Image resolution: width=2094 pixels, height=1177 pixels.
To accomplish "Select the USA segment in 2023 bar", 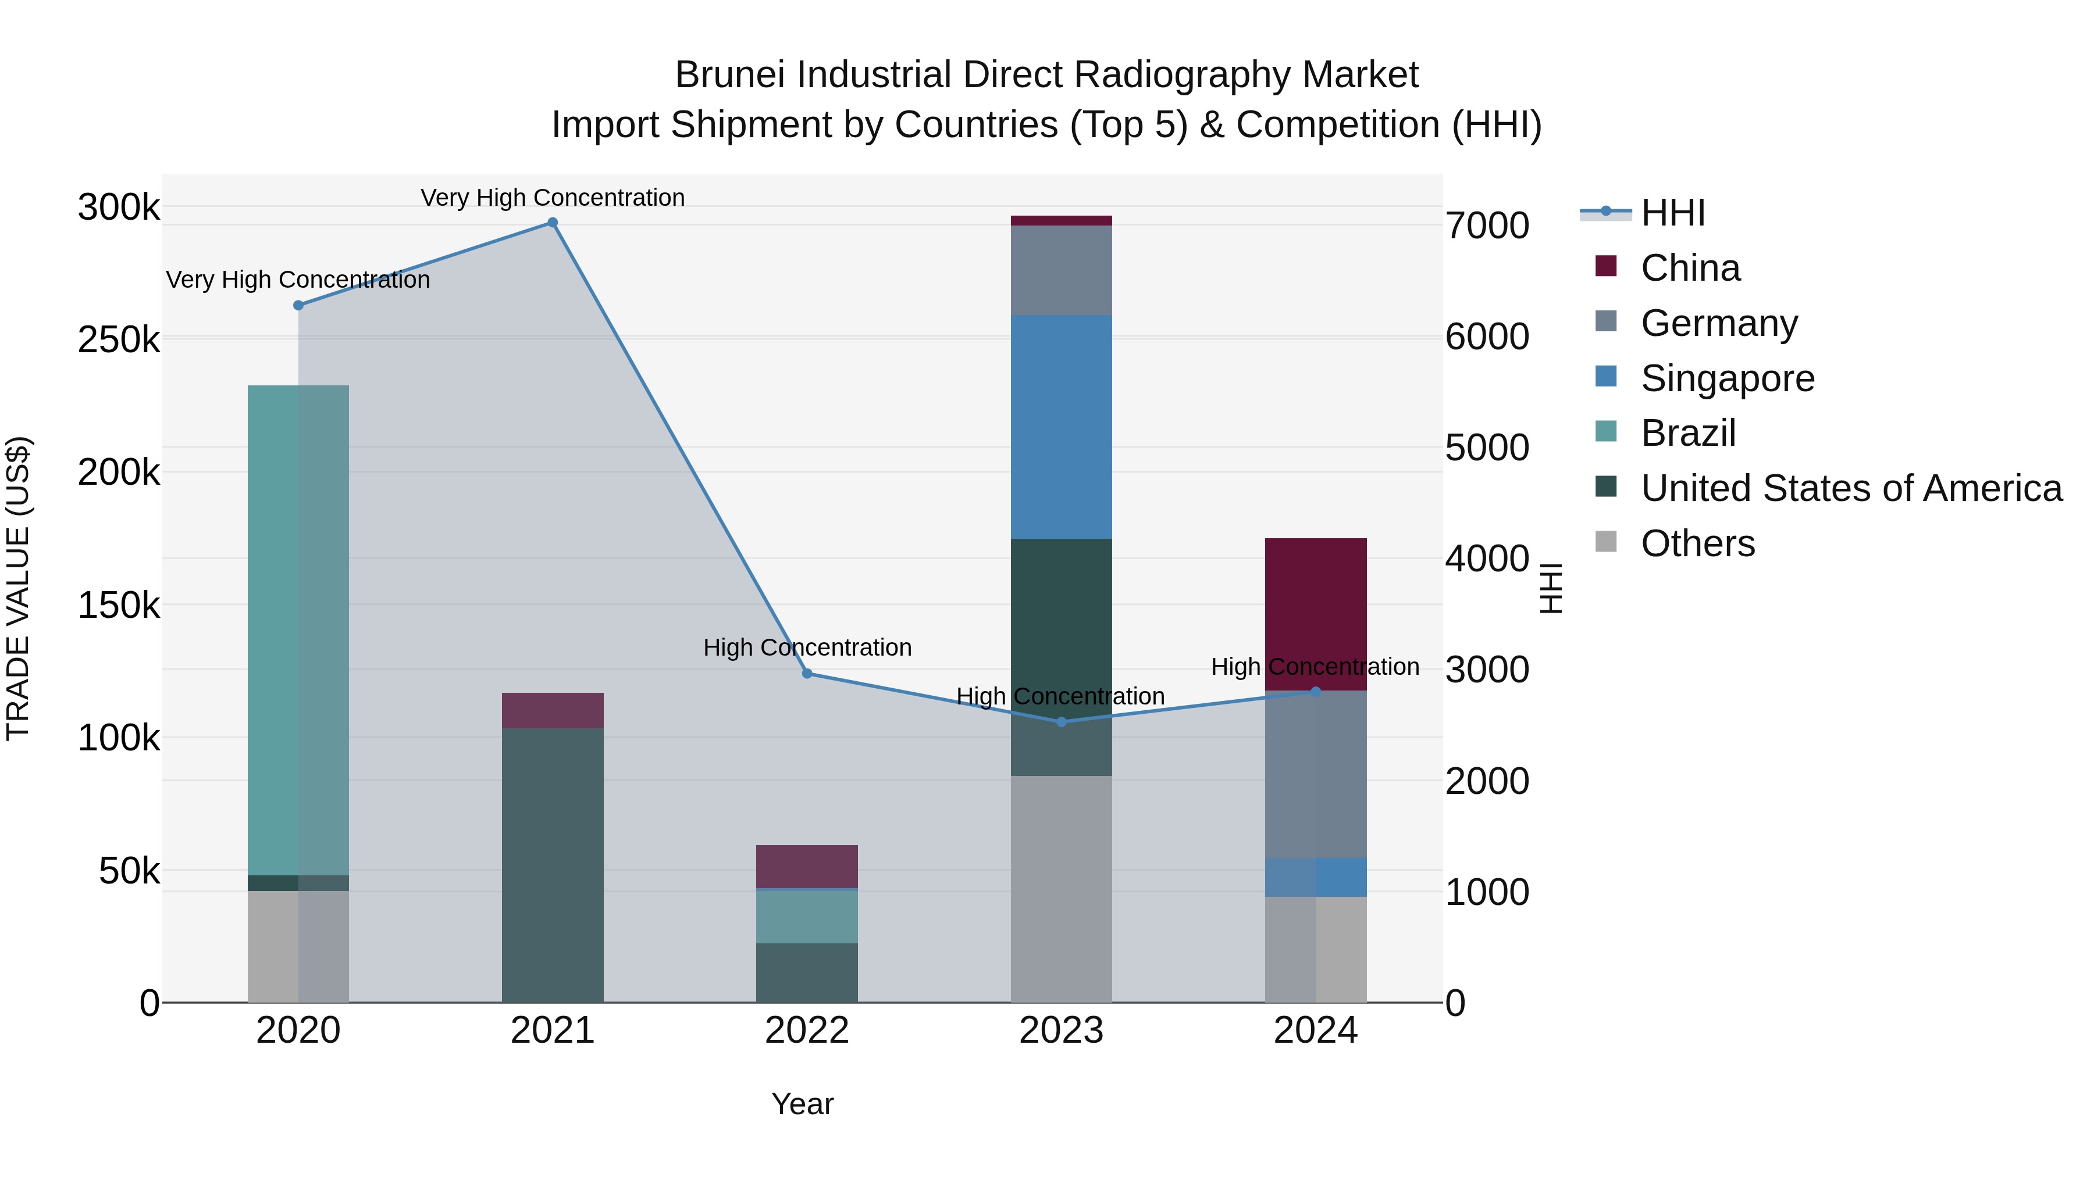I will coord(1062,657).
